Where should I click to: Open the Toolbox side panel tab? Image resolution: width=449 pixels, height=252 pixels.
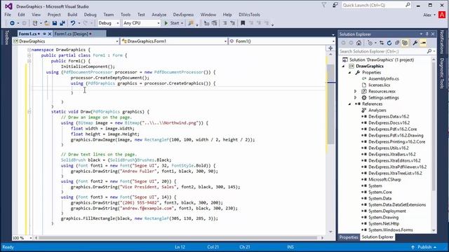pos(7,37)
